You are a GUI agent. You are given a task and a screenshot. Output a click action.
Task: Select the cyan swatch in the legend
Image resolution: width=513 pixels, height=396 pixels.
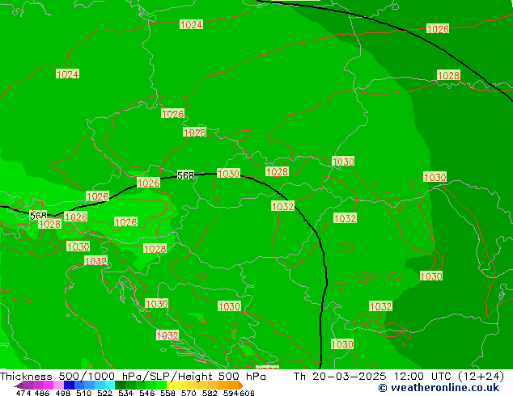110,385
